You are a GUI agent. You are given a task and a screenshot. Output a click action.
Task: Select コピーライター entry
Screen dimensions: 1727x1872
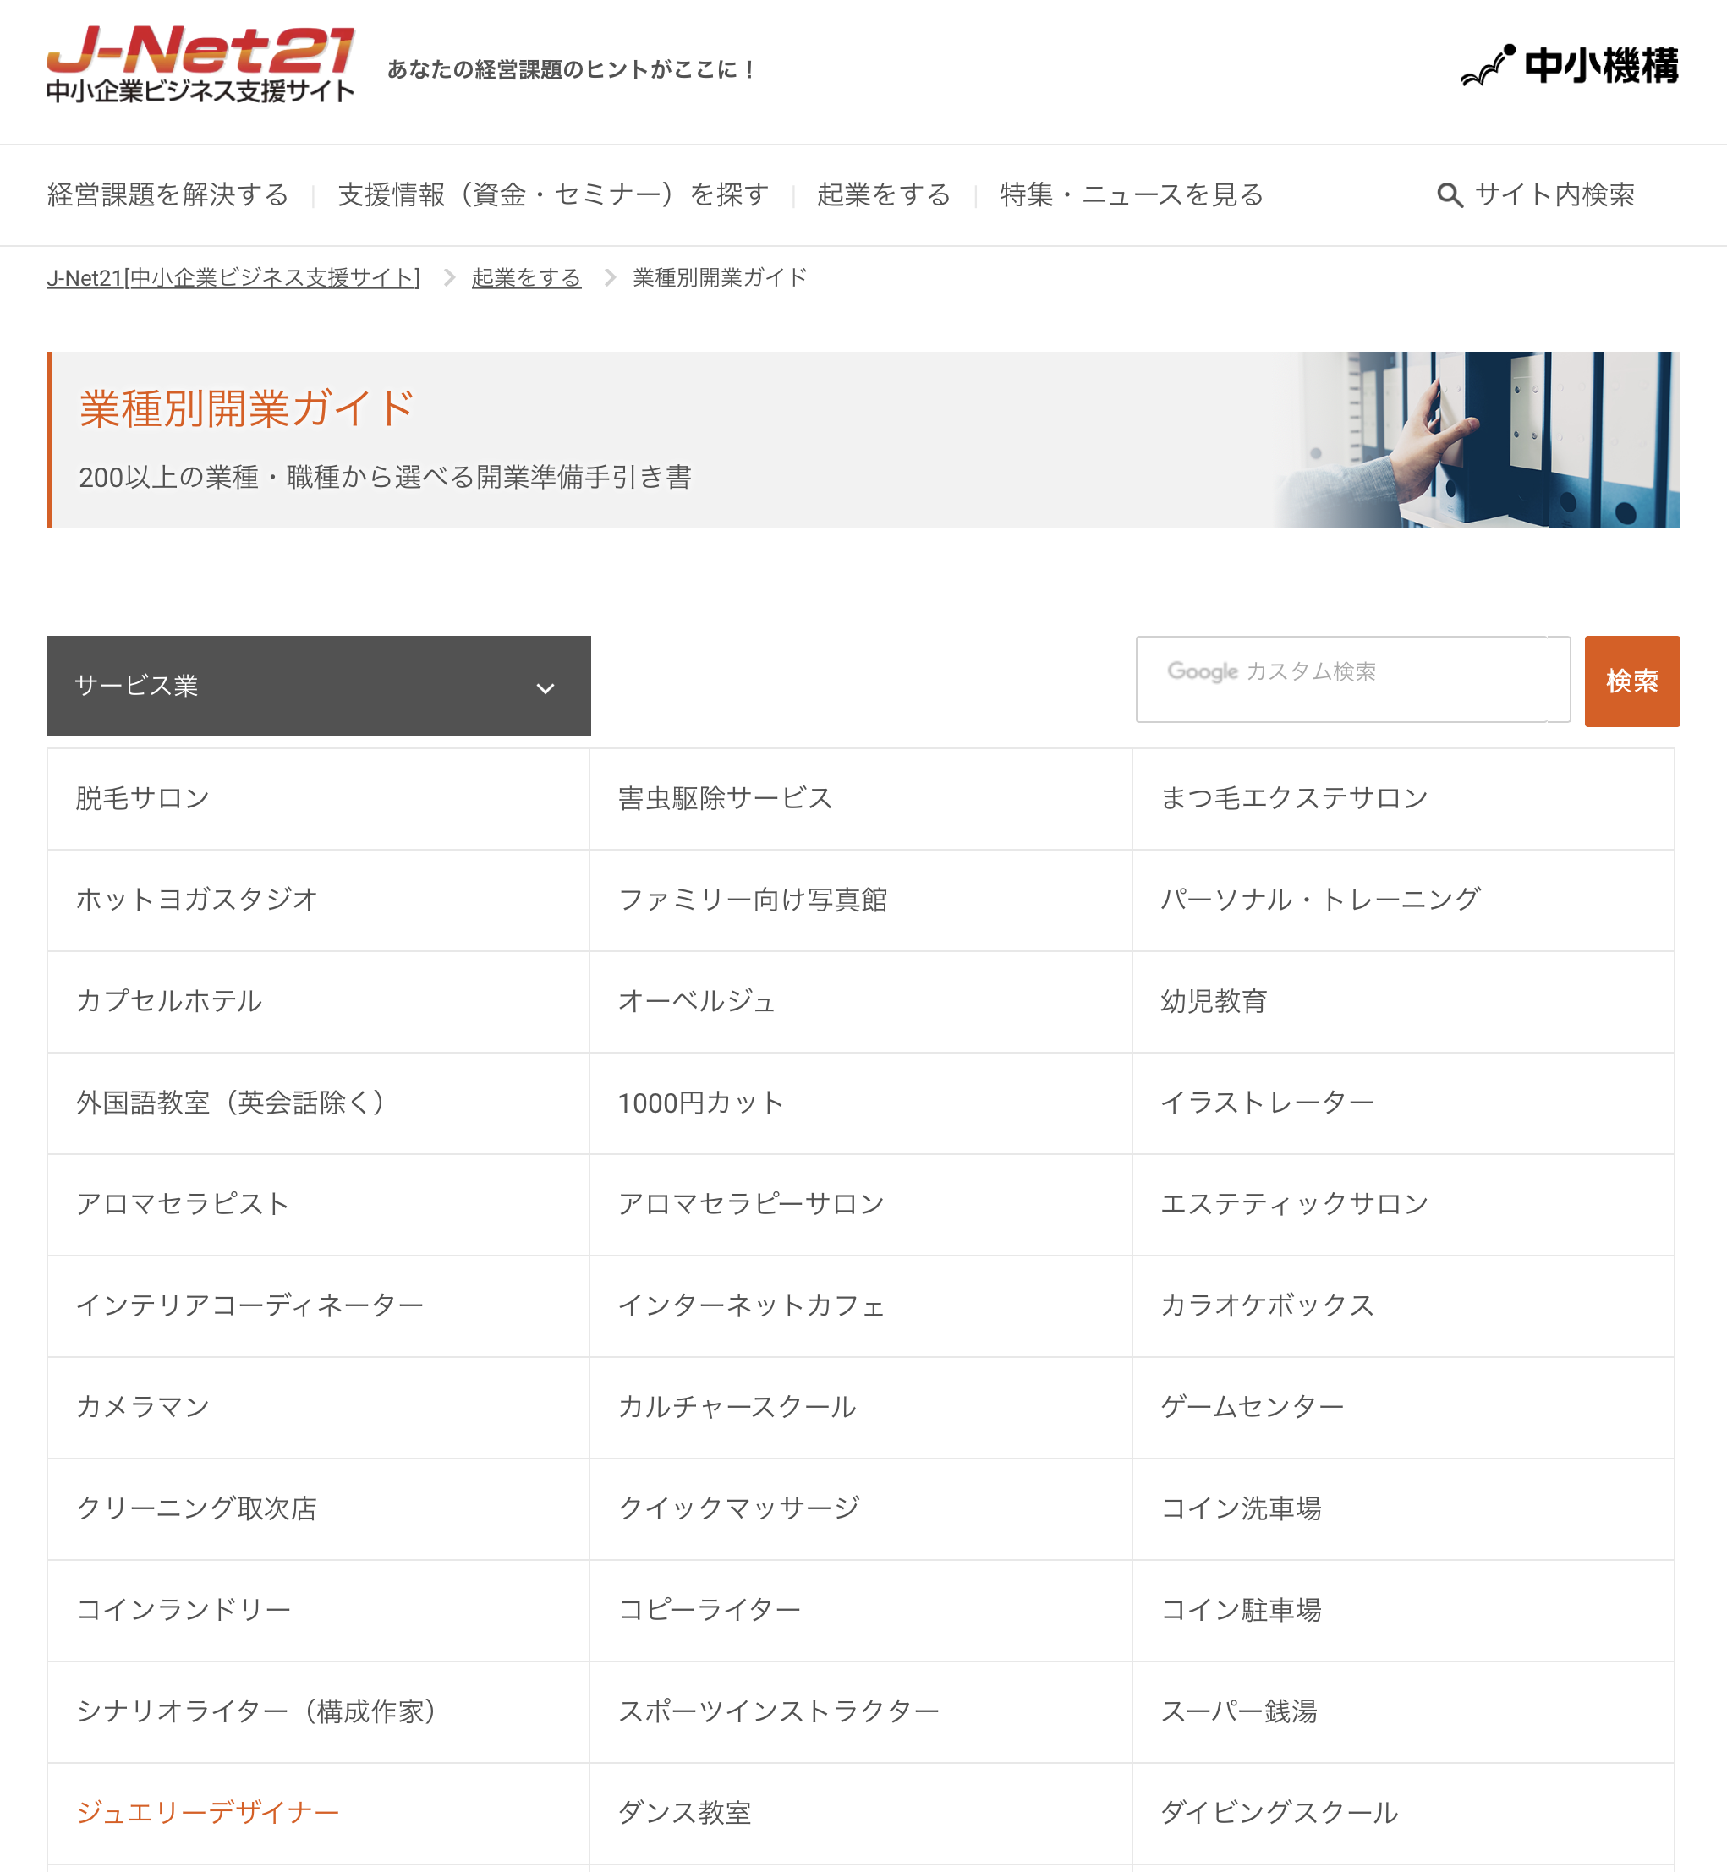[x=861, y=1611]
